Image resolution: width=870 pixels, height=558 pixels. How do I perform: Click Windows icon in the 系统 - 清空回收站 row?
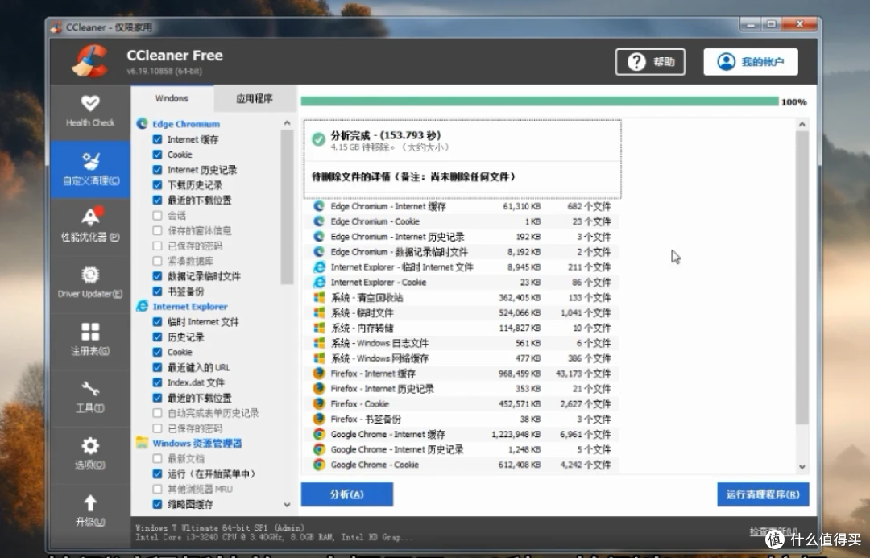[319, 297]
